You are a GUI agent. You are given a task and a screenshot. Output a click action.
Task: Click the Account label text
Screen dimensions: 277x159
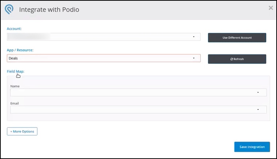click(15, 29)
